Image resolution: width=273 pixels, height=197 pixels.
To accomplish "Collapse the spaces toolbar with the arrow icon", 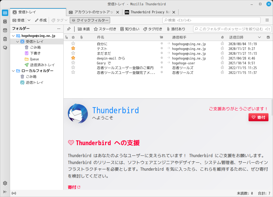I will coord(5,192).
